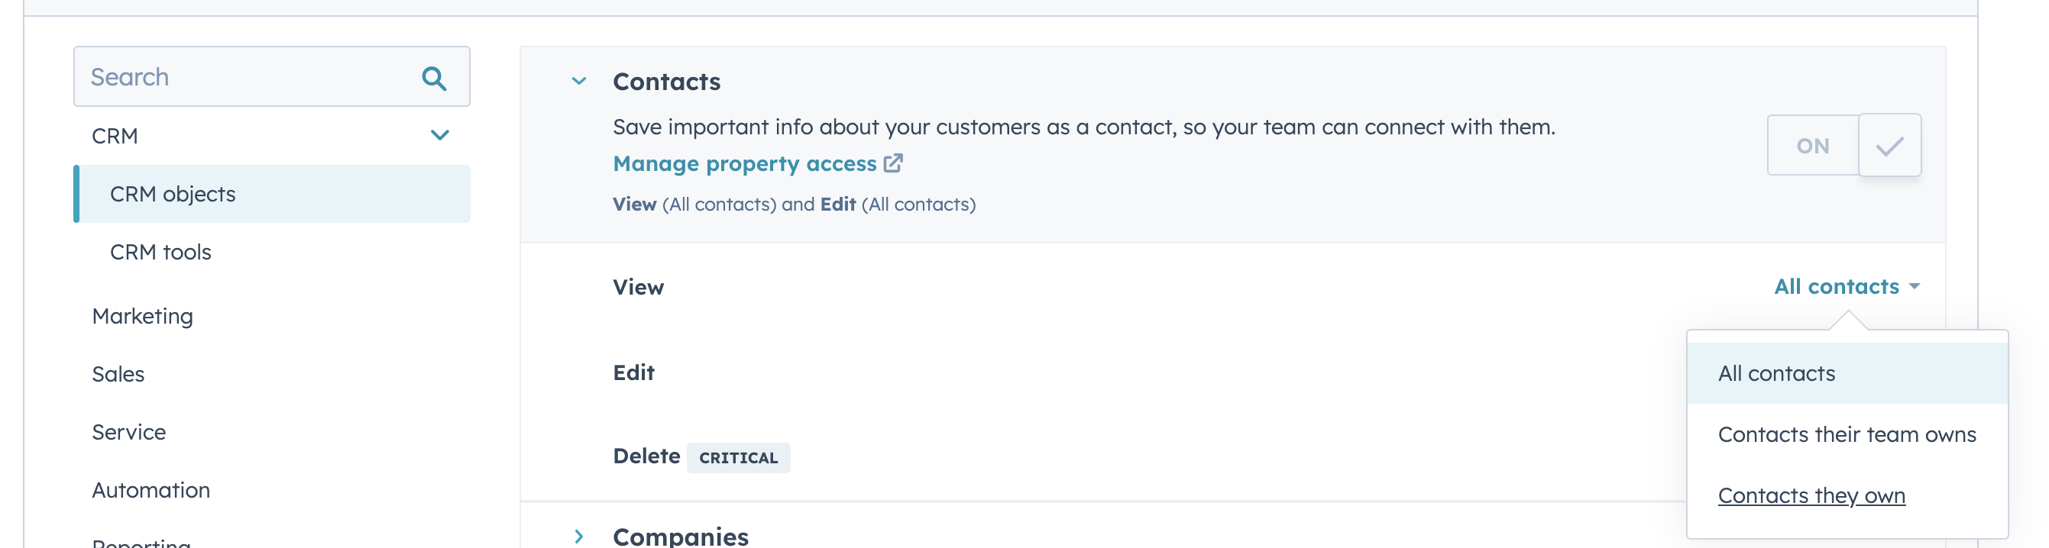2049x548 pixels.
Task: Open the Automation permissions category
Action: 151,489
